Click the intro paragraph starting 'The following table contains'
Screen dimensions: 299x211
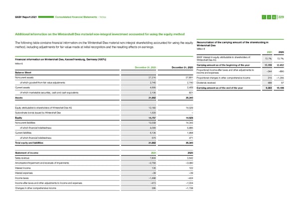click(104, 45)
